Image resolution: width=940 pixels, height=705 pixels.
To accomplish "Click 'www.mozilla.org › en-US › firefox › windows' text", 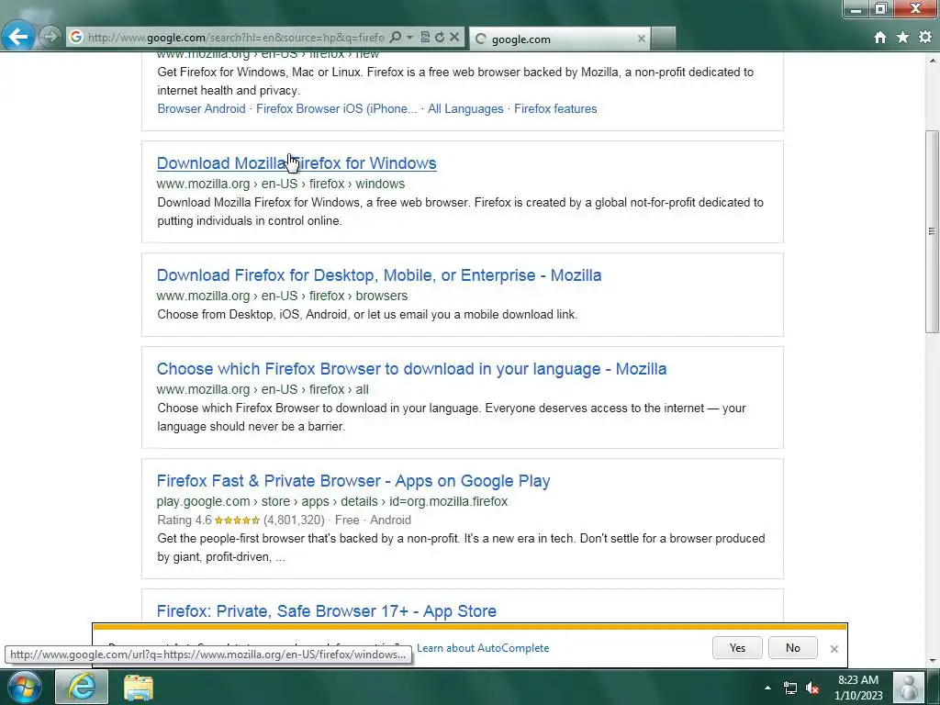I will (x=281, y=184).
